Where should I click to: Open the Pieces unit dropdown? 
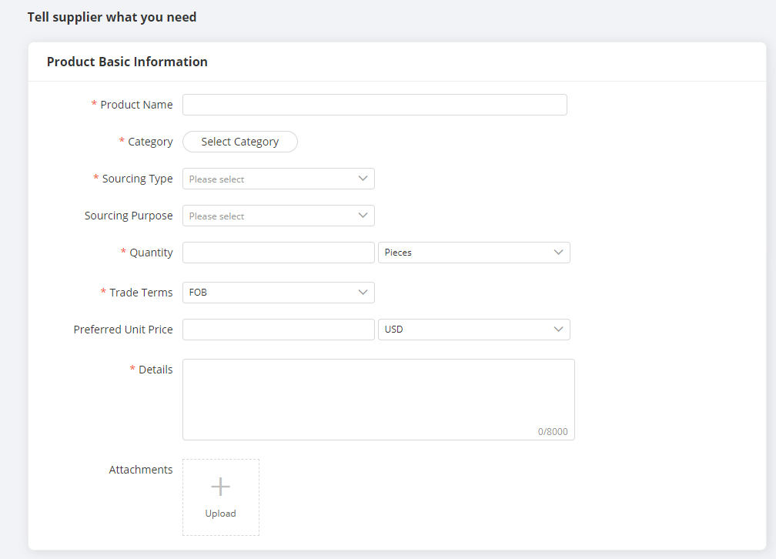pos(474,253)
